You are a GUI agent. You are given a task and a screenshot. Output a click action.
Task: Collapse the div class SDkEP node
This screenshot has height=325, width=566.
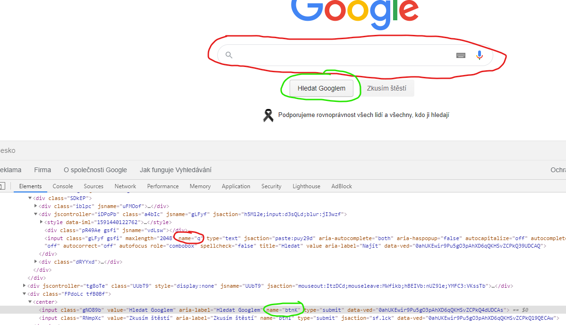pos(30,198)
